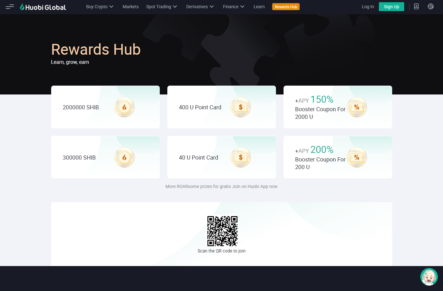
Task: Go to the Markets page
Action: click(x=131, y=7)
